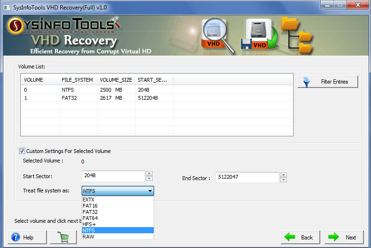Choose EXTX from the file system list
Image resolution: width=371 pixels, height=248 pixels.
tap(118, 200)
